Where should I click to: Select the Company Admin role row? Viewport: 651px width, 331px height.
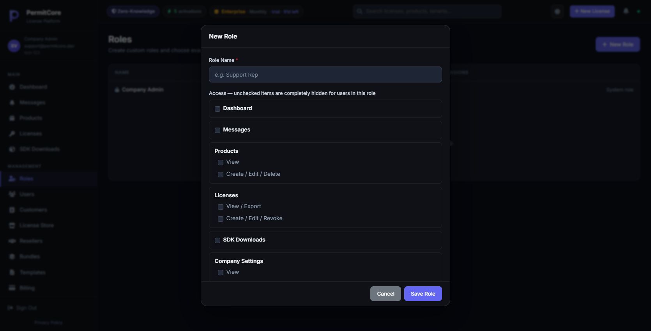(374, 90)
